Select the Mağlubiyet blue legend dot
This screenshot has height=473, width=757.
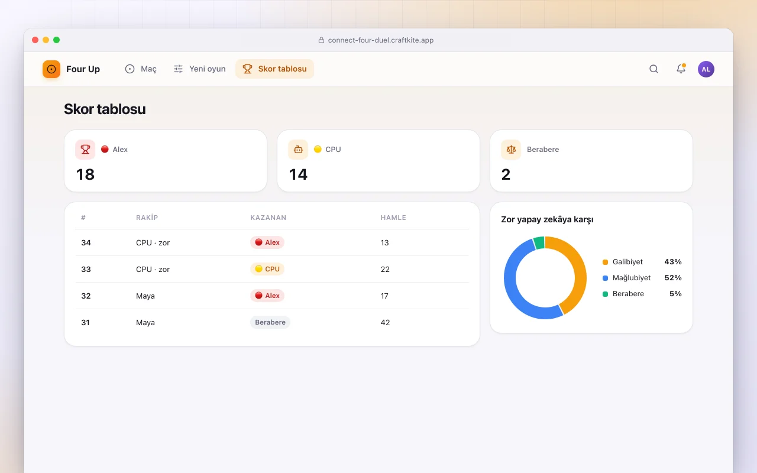pyautogui.click(x=605, y=278)
